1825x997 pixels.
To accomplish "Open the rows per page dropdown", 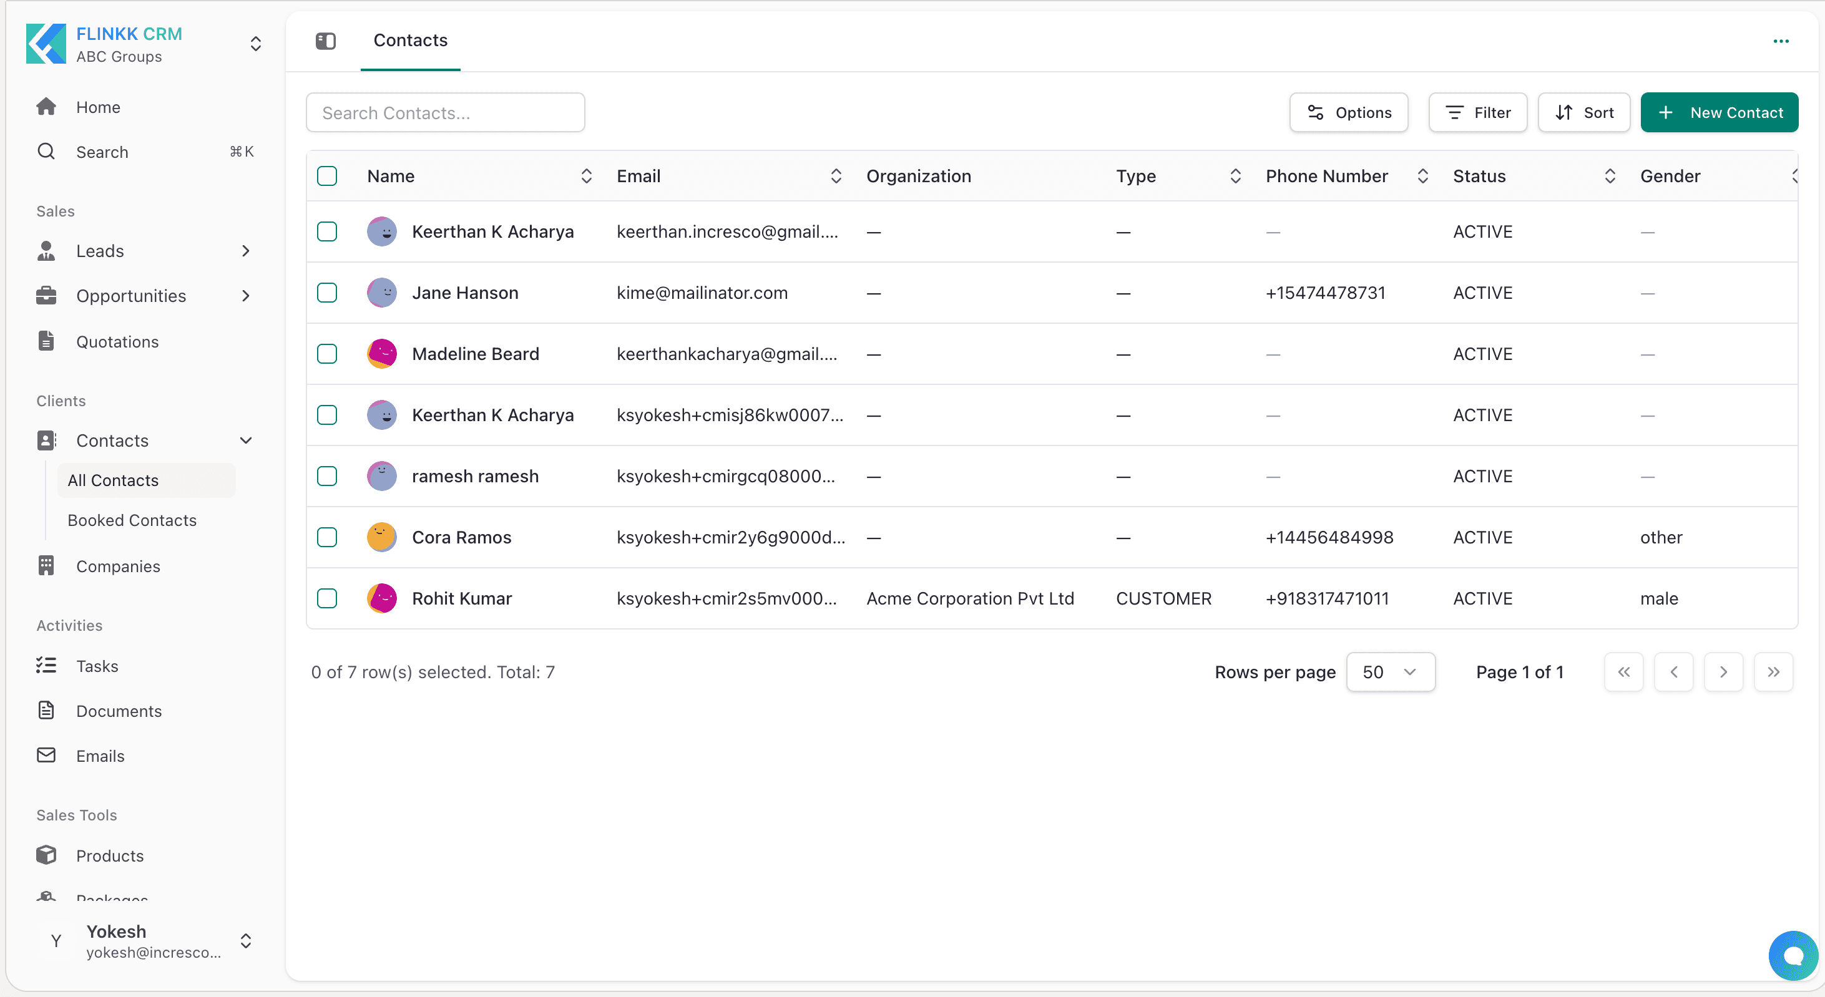I will tap(1390, 672).
